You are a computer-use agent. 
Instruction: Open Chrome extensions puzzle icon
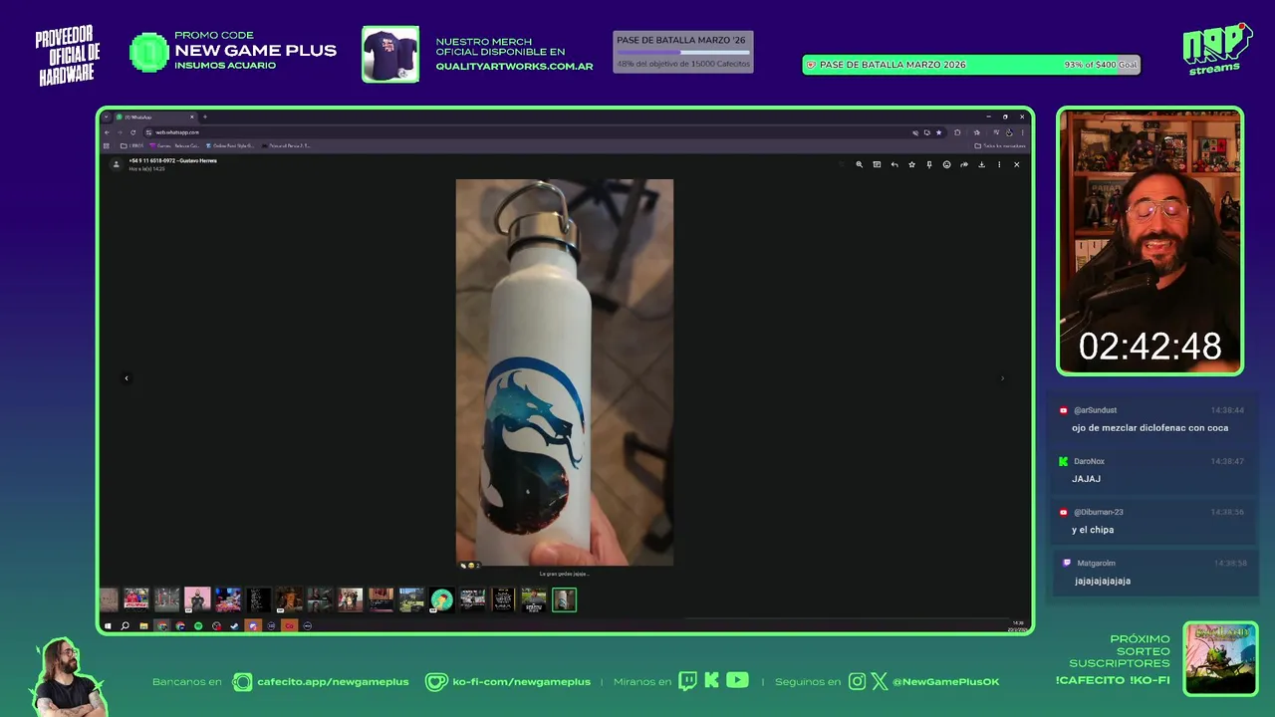click(957, 132)
